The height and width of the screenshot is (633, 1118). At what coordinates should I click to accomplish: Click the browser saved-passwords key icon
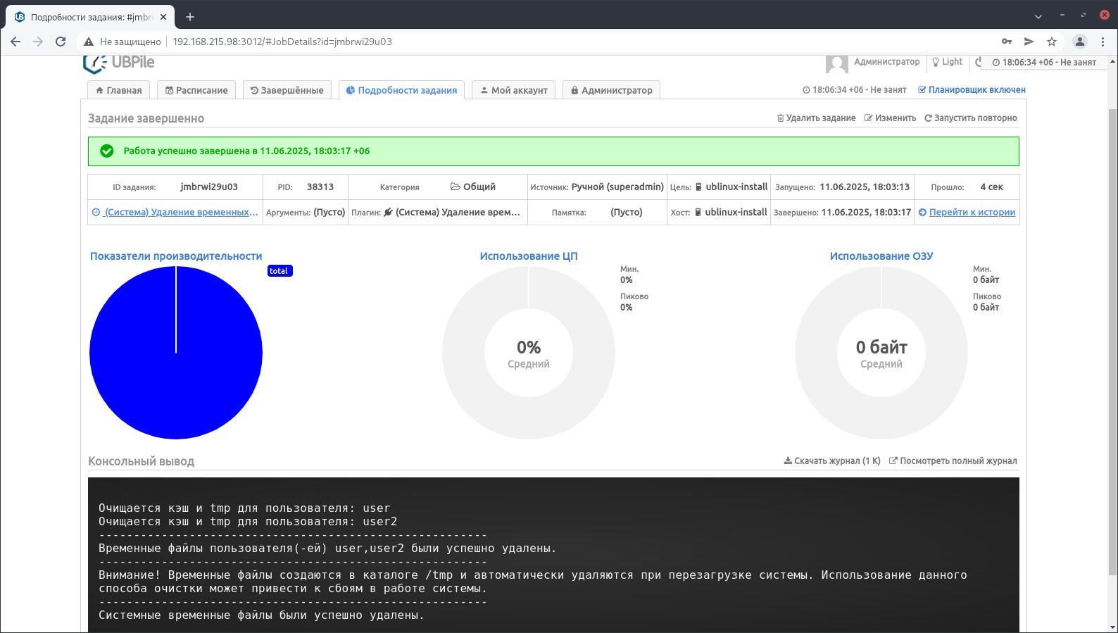[x=1007, y=42]
